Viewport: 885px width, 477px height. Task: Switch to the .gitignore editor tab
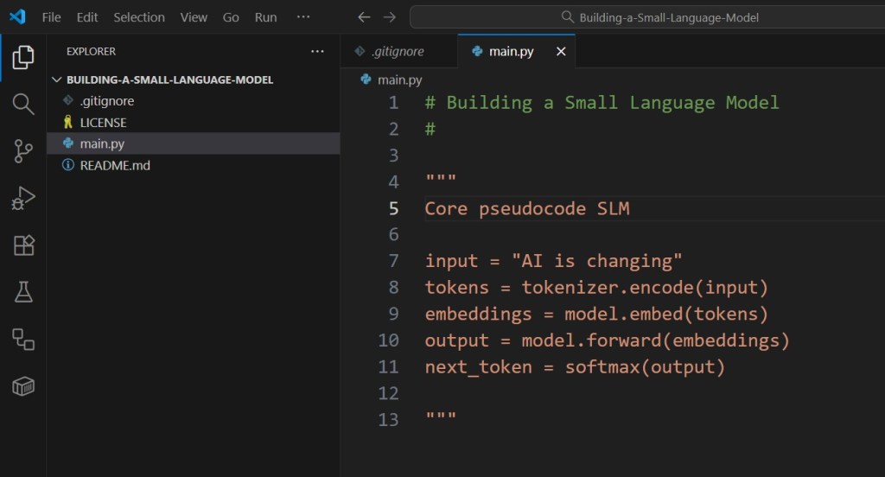tap(398, 51)
